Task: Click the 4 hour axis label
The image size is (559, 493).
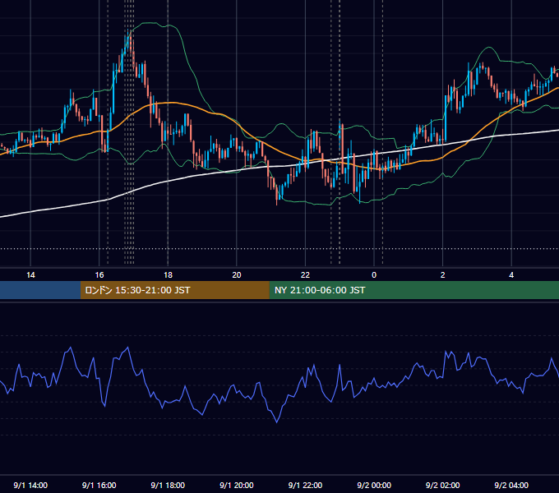Action: 511,275
